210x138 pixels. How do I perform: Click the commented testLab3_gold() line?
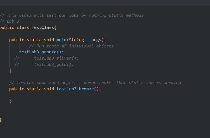coord(44,64)
